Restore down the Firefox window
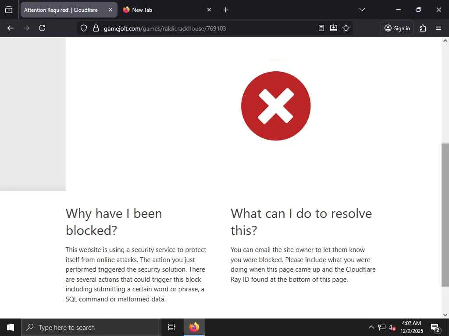The width and height of the screenshot is (449, 336). 419,10
